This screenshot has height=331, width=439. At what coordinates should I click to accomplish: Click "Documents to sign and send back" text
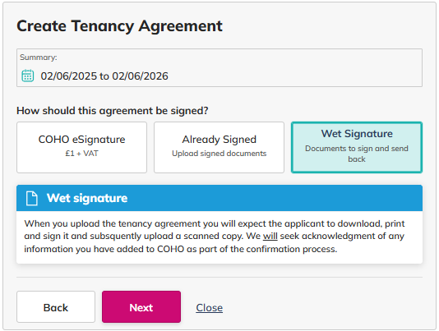click(x=357, y=154)
